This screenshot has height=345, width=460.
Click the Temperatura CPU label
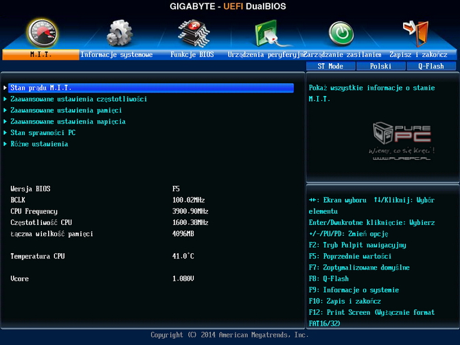pyautogui.click(x=38, y=257)
